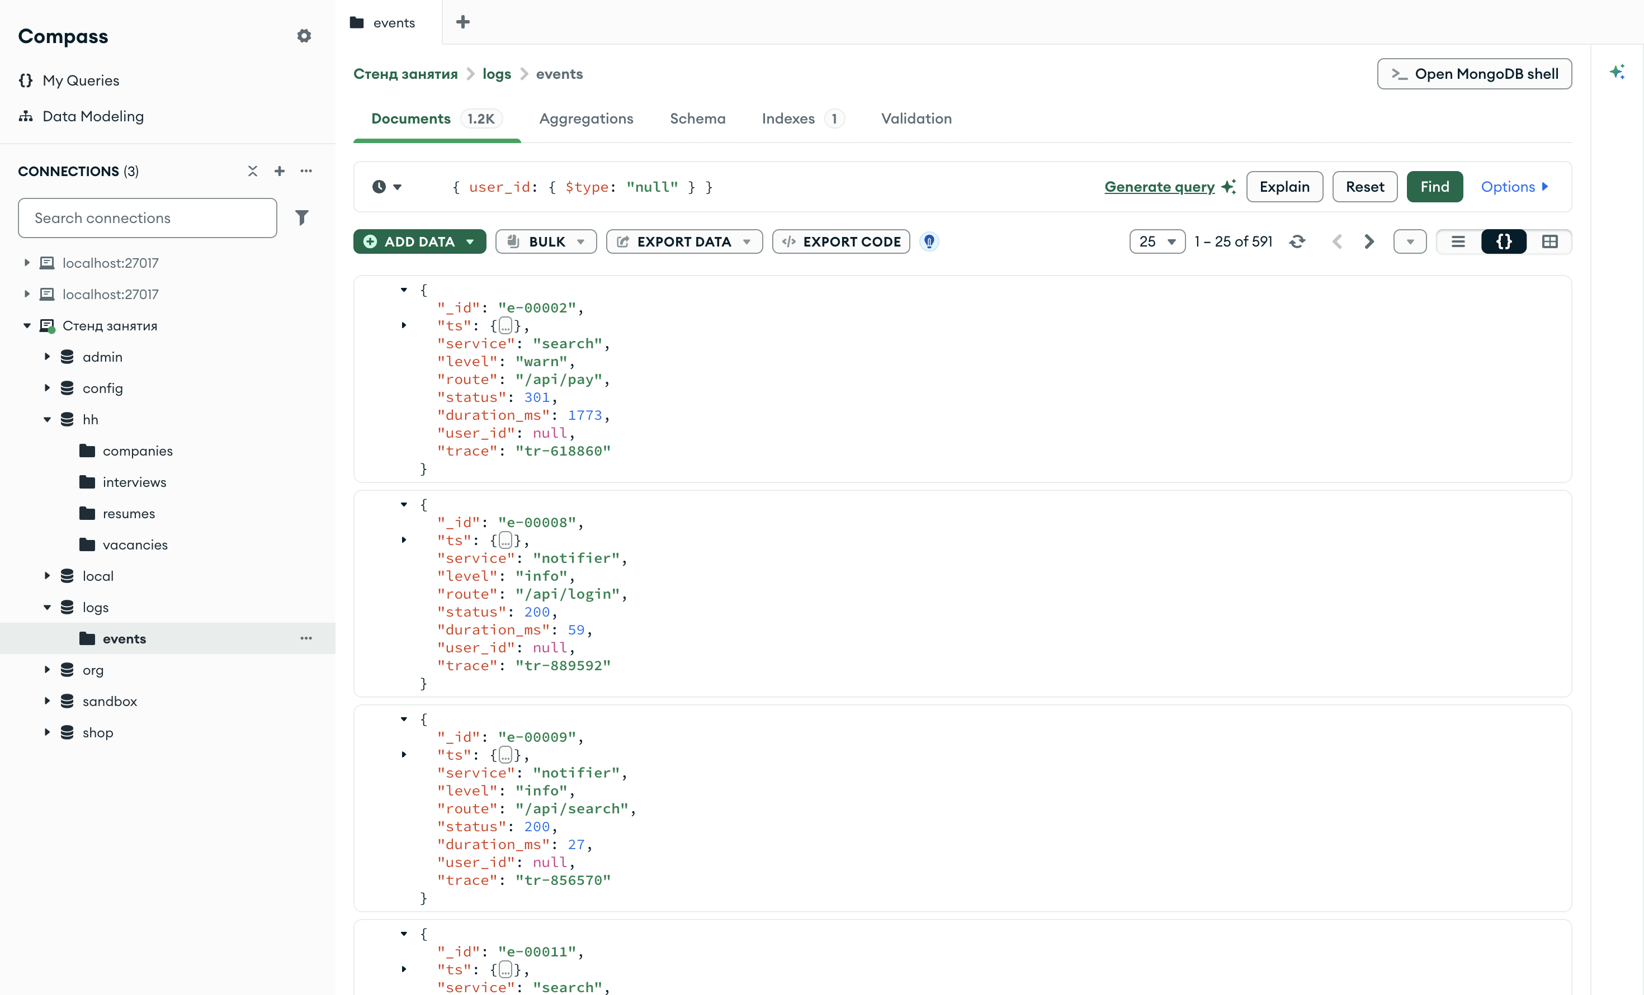Expand the admin database

(48, 357)
